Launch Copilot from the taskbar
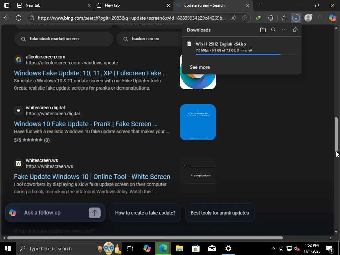340x255 pixels. coord(147,248)
